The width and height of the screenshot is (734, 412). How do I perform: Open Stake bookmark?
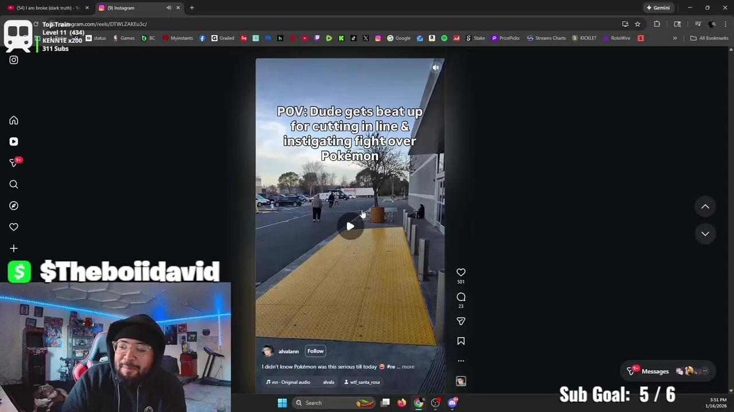(x=475, y=38)
